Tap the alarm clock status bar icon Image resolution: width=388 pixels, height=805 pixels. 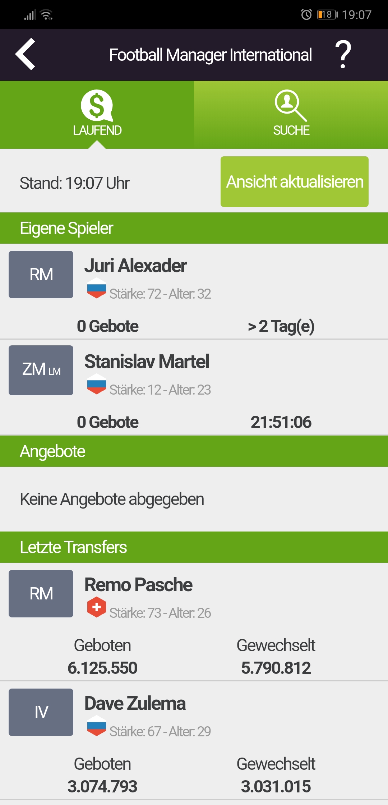306,14
